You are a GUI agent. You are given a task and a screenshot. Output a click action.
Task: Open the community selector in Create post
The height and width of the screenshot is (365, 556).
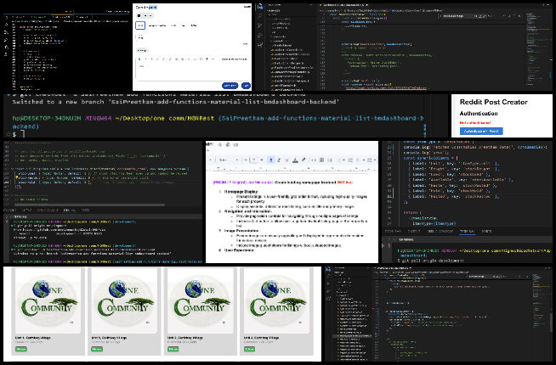(x=145, y=15)
